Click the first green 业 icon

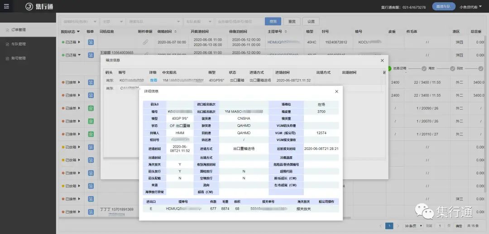91,108
